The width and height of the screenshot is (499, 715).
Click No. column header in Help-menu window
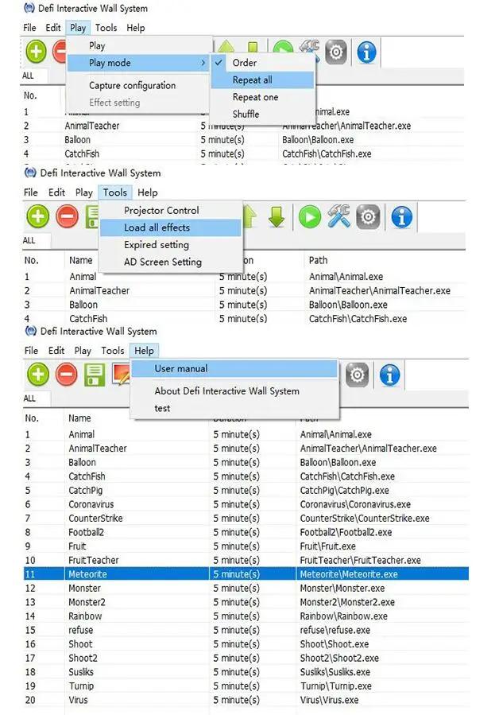click(x=32, y=418)
